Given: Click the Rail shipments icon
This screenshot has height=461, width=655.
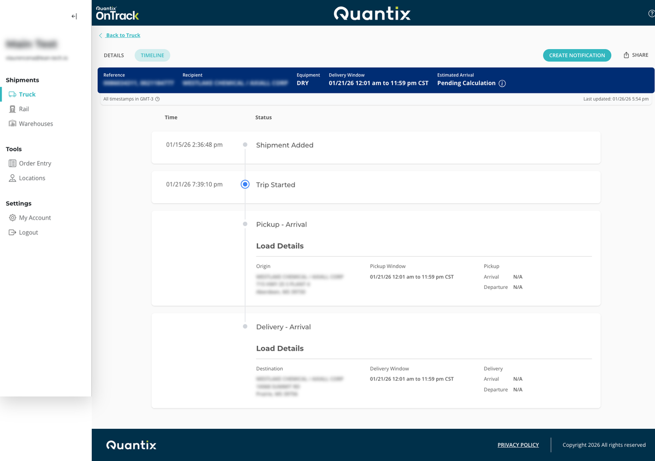Looking at the screenshot, I should coord(13,109).
